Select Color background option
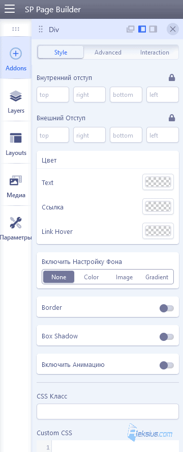This screenshot has height=452, width=183. [91, 277]
